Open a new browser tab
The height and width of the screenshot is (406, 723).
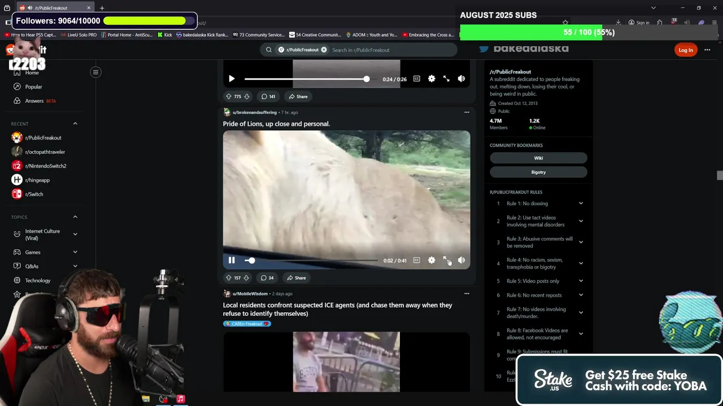coord(102,8)
